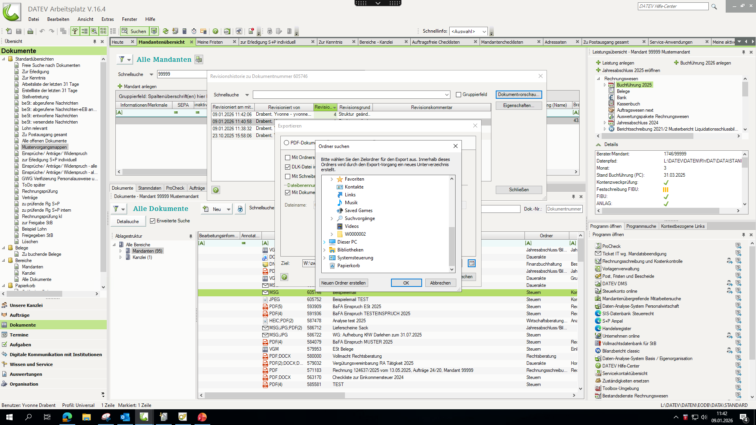
Task: Open Outlook from the Windows taskbar
Action: [x=125, y=417]
